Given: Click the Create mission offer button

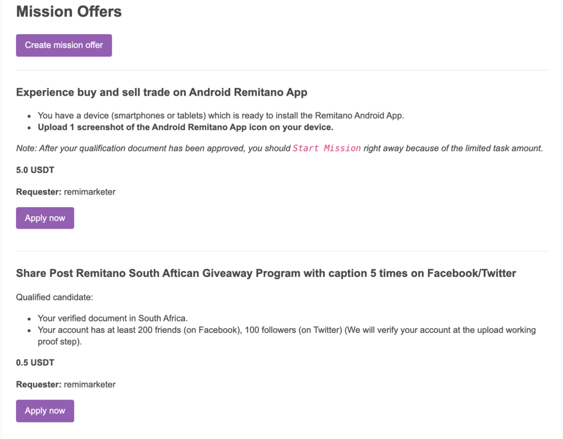Looking at the screenshot, I should [64, 45].
